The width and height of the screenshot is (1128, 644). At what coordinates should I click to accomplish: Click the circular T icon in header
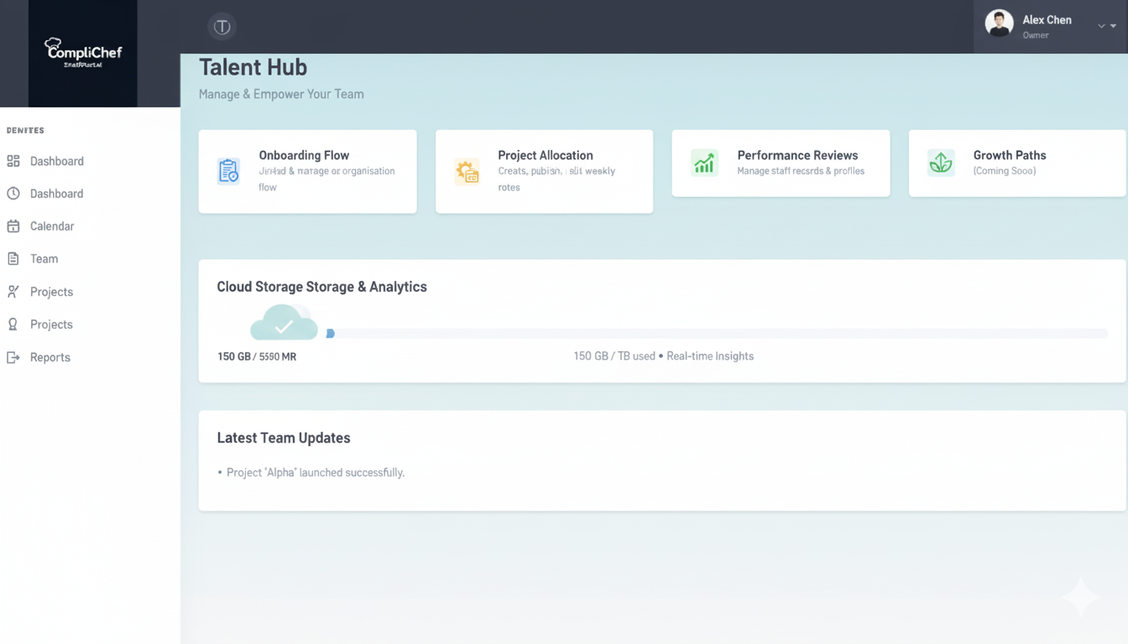[x=222, y=27]
